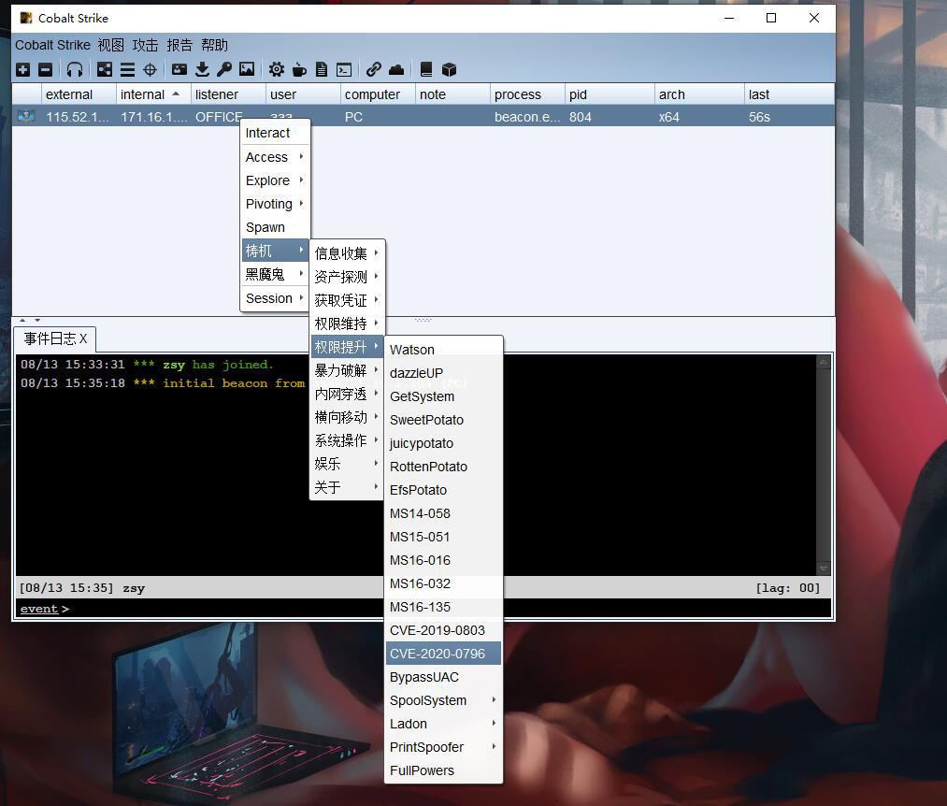Choose Interact from the context menu
This screenshot has height=806, width=947.
276,133
